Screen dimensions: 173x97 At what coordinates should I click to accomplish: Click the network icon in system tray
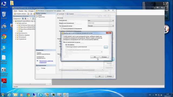coord(159,95)
